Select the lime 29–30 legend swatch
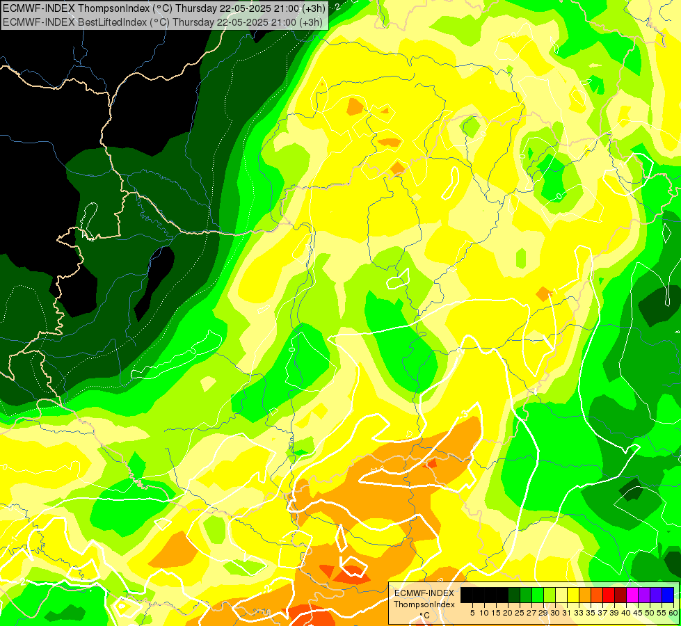 pyautogui.click(x=550, y=595)
